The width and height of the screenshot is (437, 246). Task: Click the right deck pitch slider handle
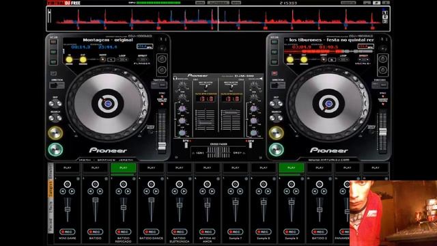tap(383, 132)
